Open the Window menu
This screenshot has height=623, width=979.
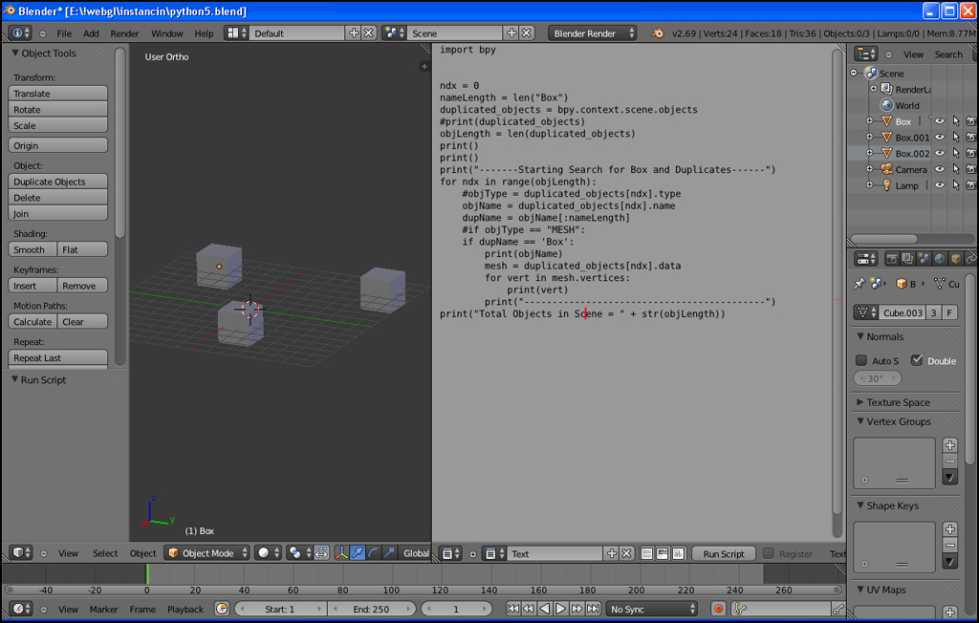click(x=167, y=33)
